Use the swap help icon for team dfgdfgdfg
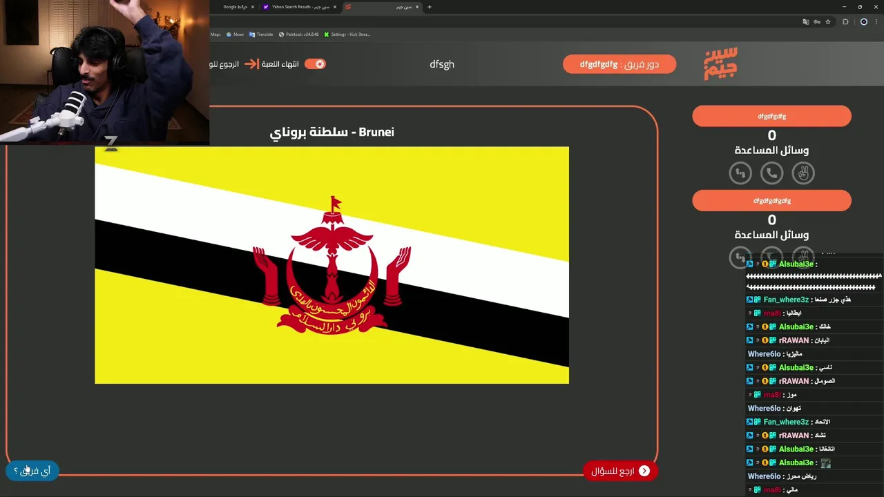 740,173
